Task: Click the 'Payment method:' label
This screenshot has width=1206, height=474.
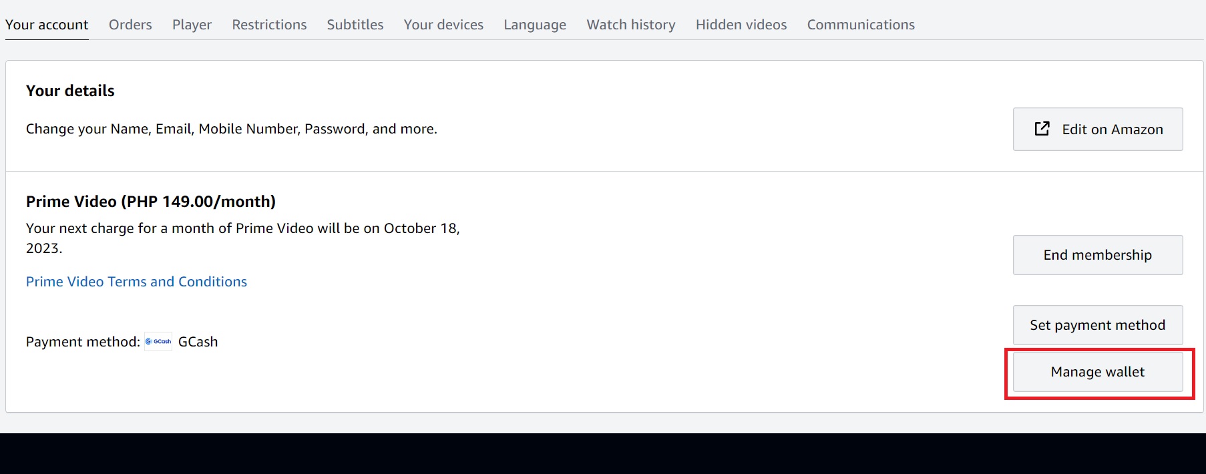Action: (x=83, y=342)
